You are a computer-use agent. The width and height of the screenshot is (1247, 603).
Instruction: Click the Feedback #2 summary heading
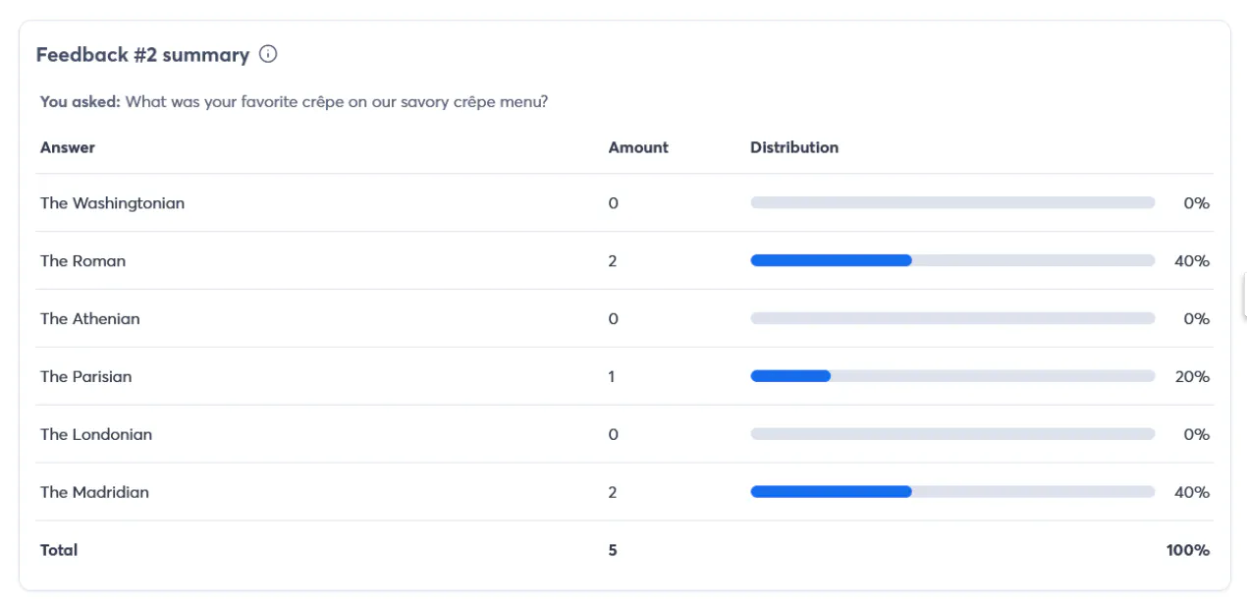click(x=142, y=55)
